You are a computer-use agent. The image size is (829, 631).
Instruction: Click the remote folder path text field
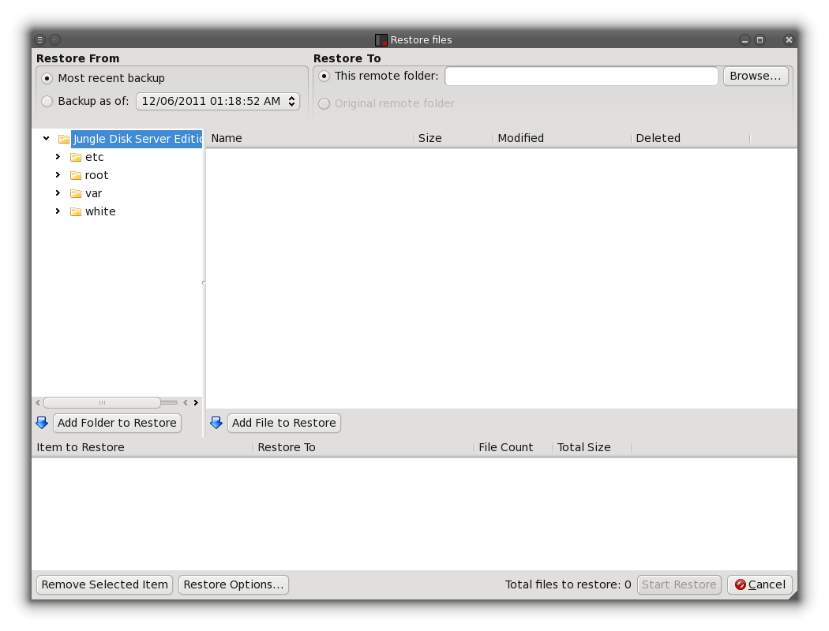click(581, 76)
